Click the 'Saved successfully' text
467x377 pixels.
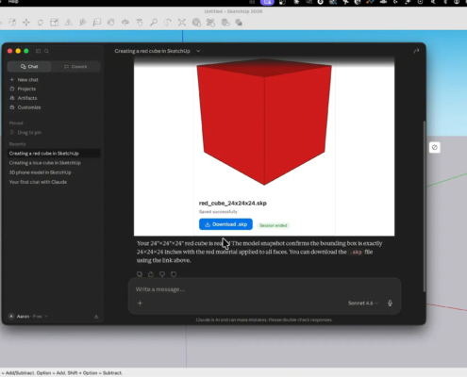(218, 212)
